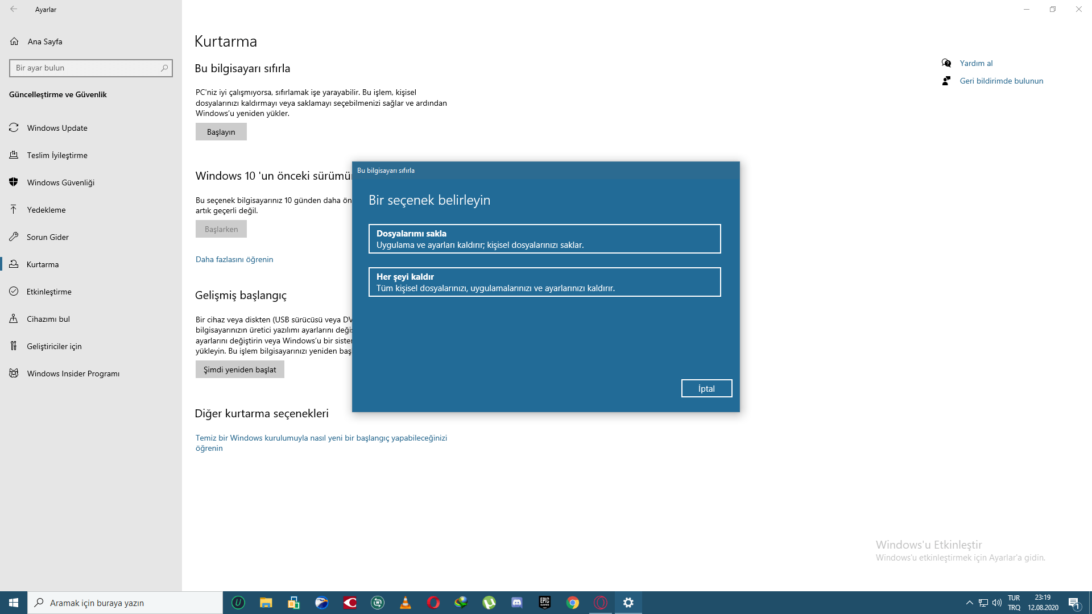The height and width of the screenshot is (614, 1092).
Task: Open uTorrent from the taskbar
Action: coord(489,602)
